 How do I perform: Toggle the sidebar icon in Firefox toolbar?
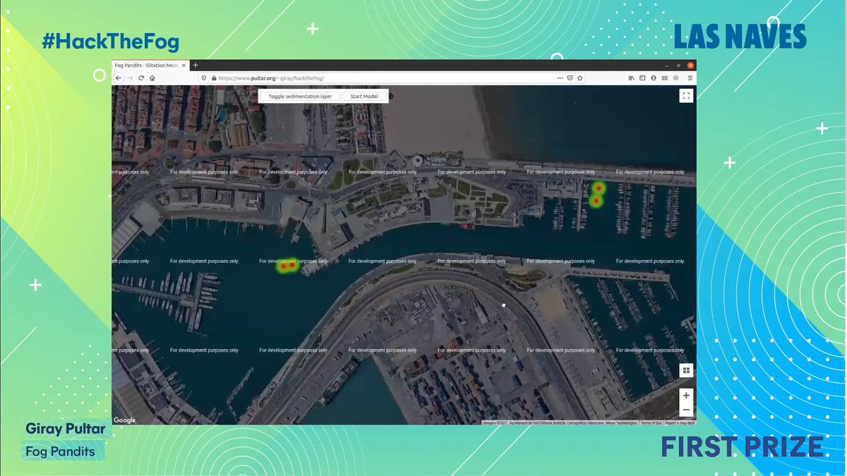pos(642,78)
